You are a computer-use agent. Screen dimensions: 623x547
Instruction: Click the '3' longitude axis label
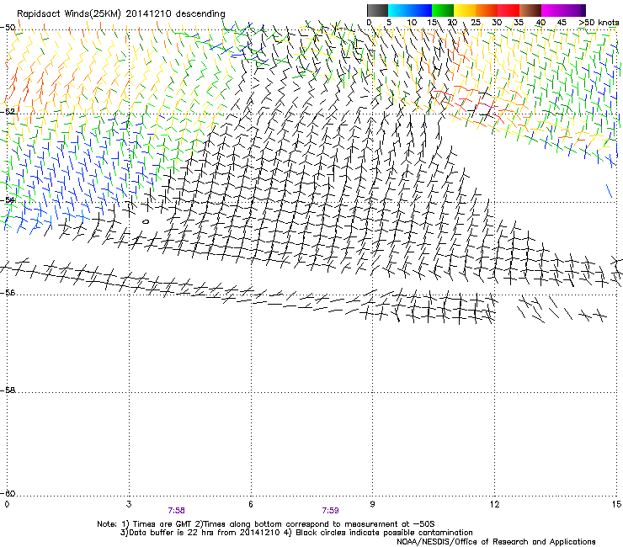(129, 504)
